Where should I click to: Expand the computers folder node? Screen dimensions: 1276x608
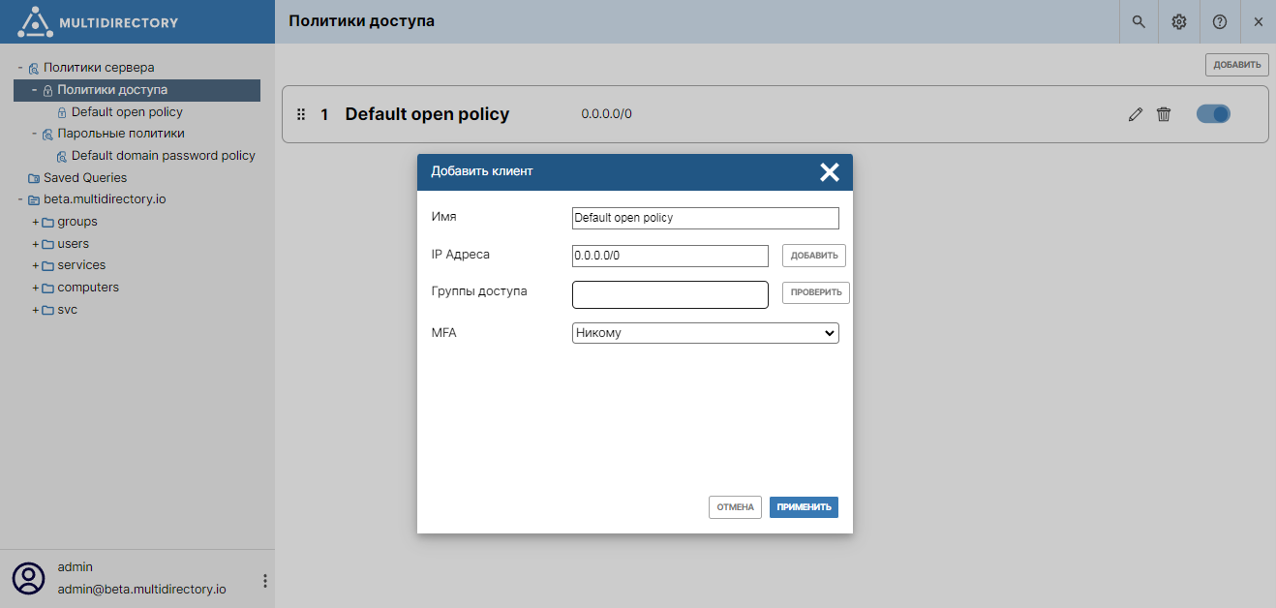(36, 288)
